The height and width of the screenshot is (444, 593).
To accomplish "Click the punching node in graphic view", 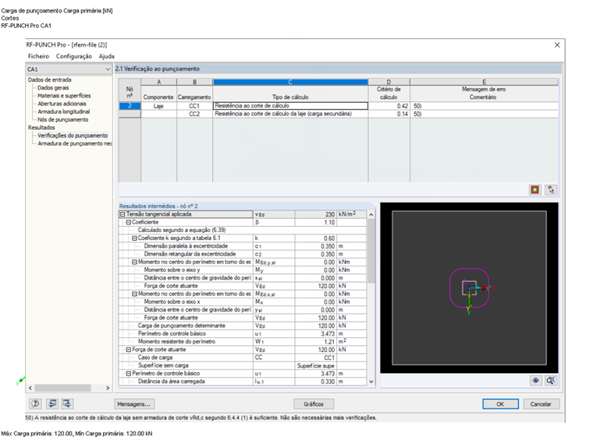I will tap(469, 288).
